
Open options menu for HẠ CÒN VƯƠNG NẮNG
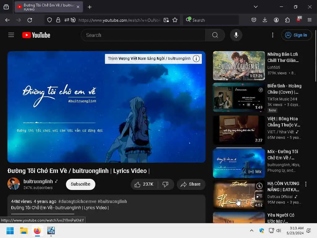(x=306, y=184)
